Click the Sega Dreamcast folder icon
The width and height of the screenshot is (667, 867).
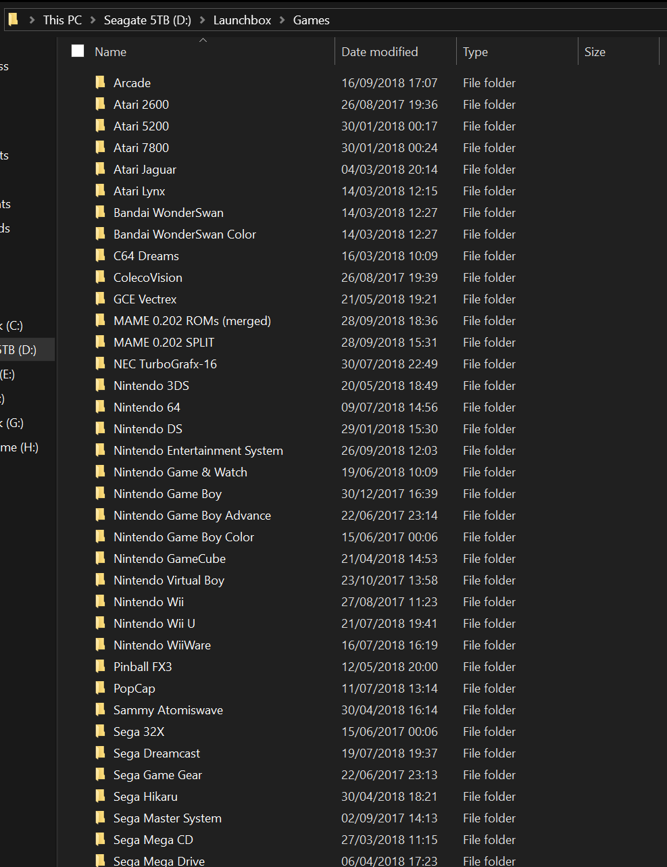click(100, 753)
